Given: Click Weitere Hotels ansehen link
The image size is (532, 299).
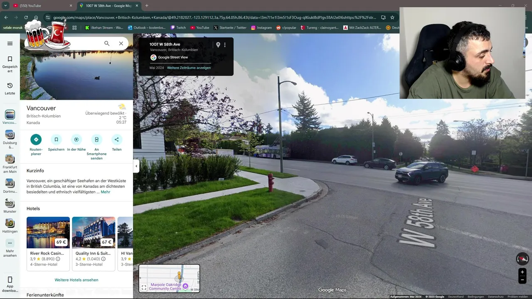Looking at the screenshot, I should pos(76,280).
